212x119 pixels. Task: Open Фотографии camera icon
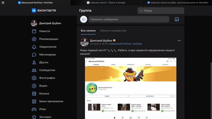34,78
